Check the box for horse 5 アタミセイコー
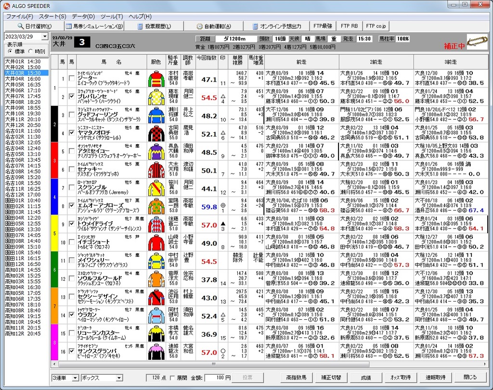The width and height of the screenshot is (493, 390). tap(72, 151)
